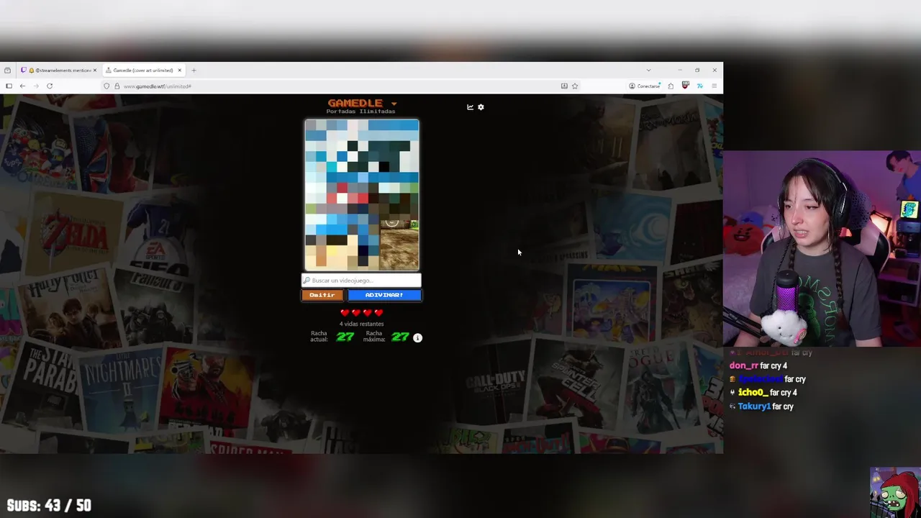Click the Omitir skip button
Viewport: 921px width, 518px height.
click(x=322, y=295)
